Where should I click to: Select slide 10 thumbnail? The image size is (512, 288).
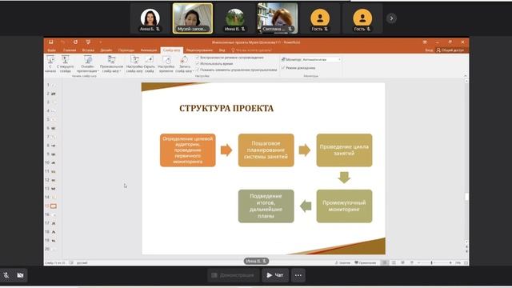[x=54, y=162]
